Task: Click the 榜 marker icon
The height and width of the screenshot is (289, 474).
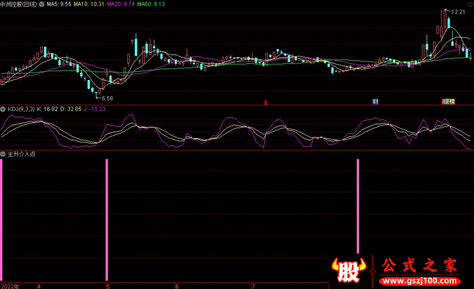Action: click(x=451, y=102)
